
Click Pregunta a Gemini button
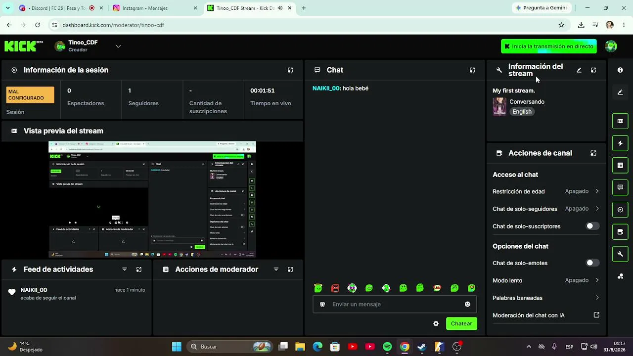point(541,8)
